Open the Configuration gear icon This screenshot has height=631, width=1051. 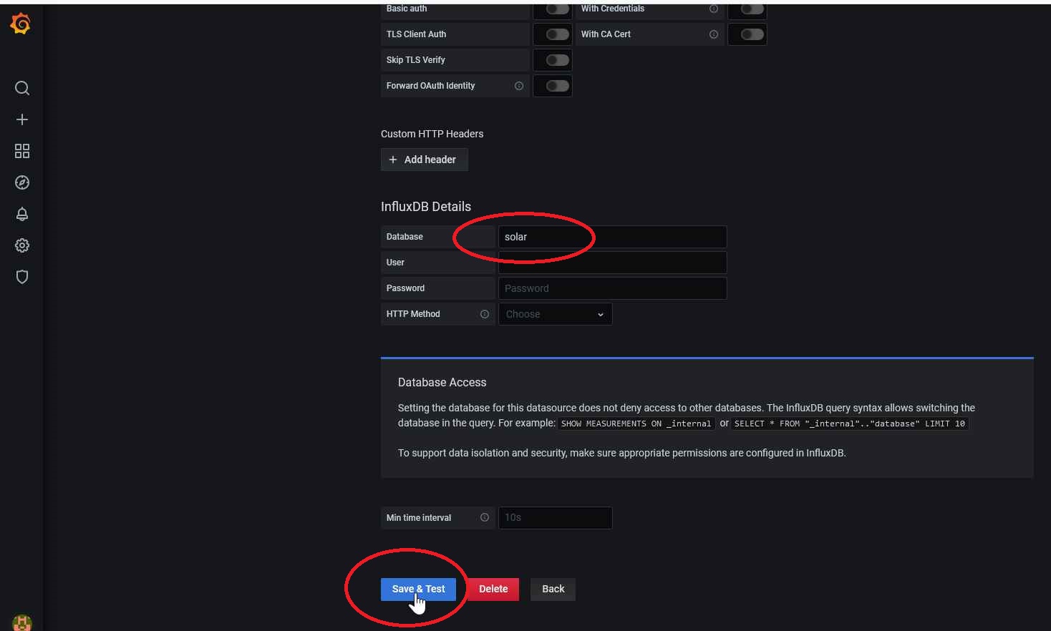click(22, 245)
